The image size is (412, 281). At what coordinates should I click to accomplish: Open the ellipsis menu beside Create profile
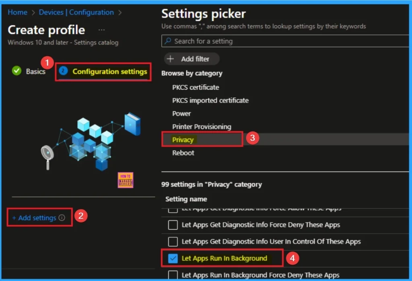pos(101,30)
